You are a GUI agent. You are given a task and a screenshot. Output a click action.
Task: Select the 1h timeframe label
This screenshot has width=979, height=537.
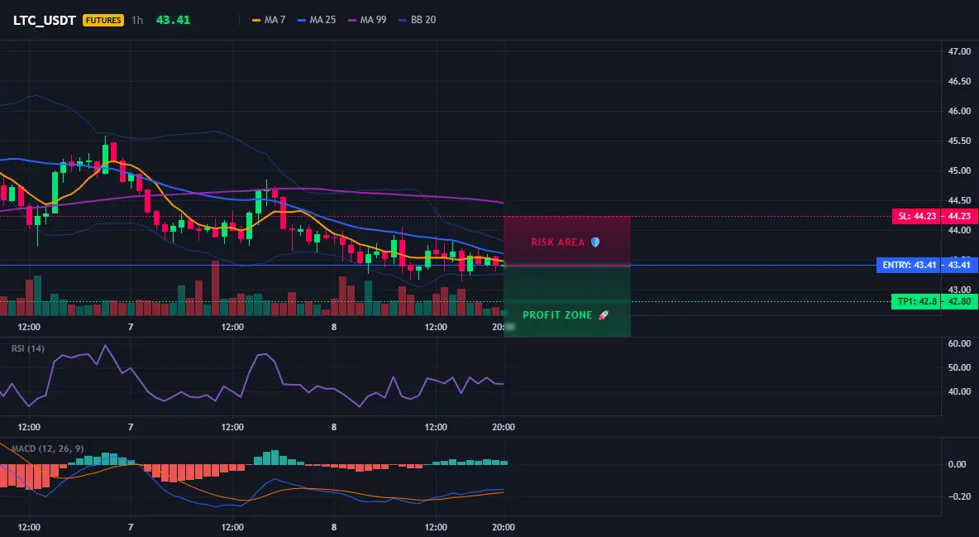[137, 20]
